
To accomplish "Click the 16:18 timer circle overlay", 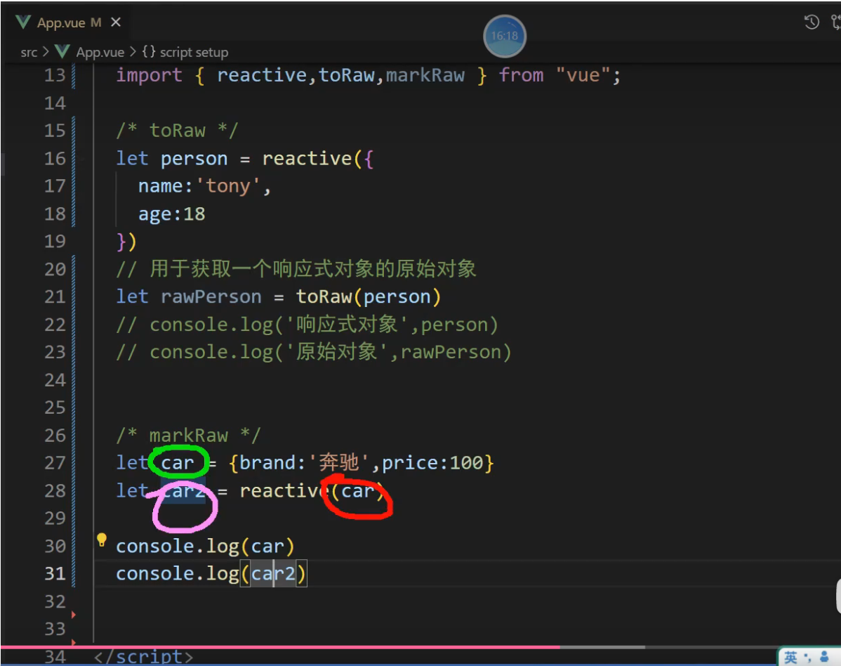I will coord(505,36).
